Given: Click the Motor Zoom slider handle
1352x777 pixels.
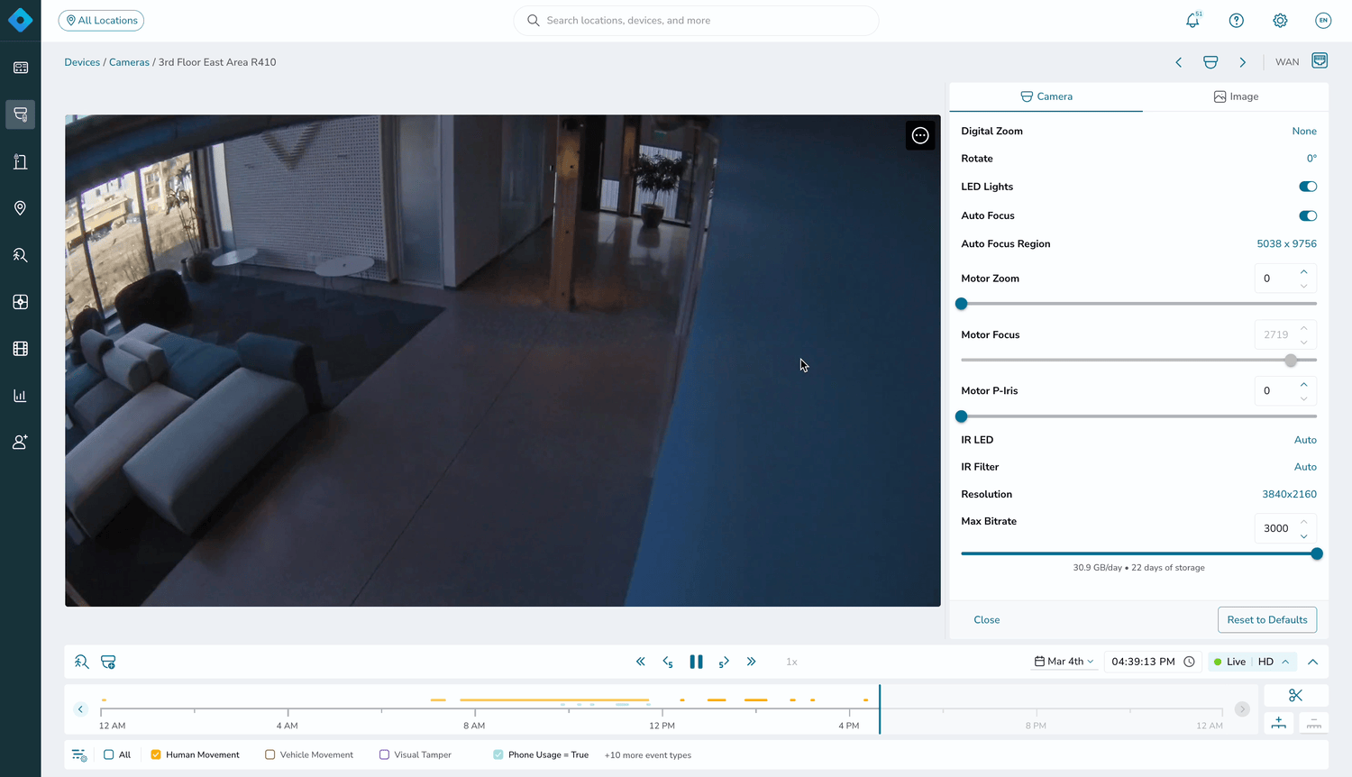Looking at the screenshot, I should (x=962, y=304).
